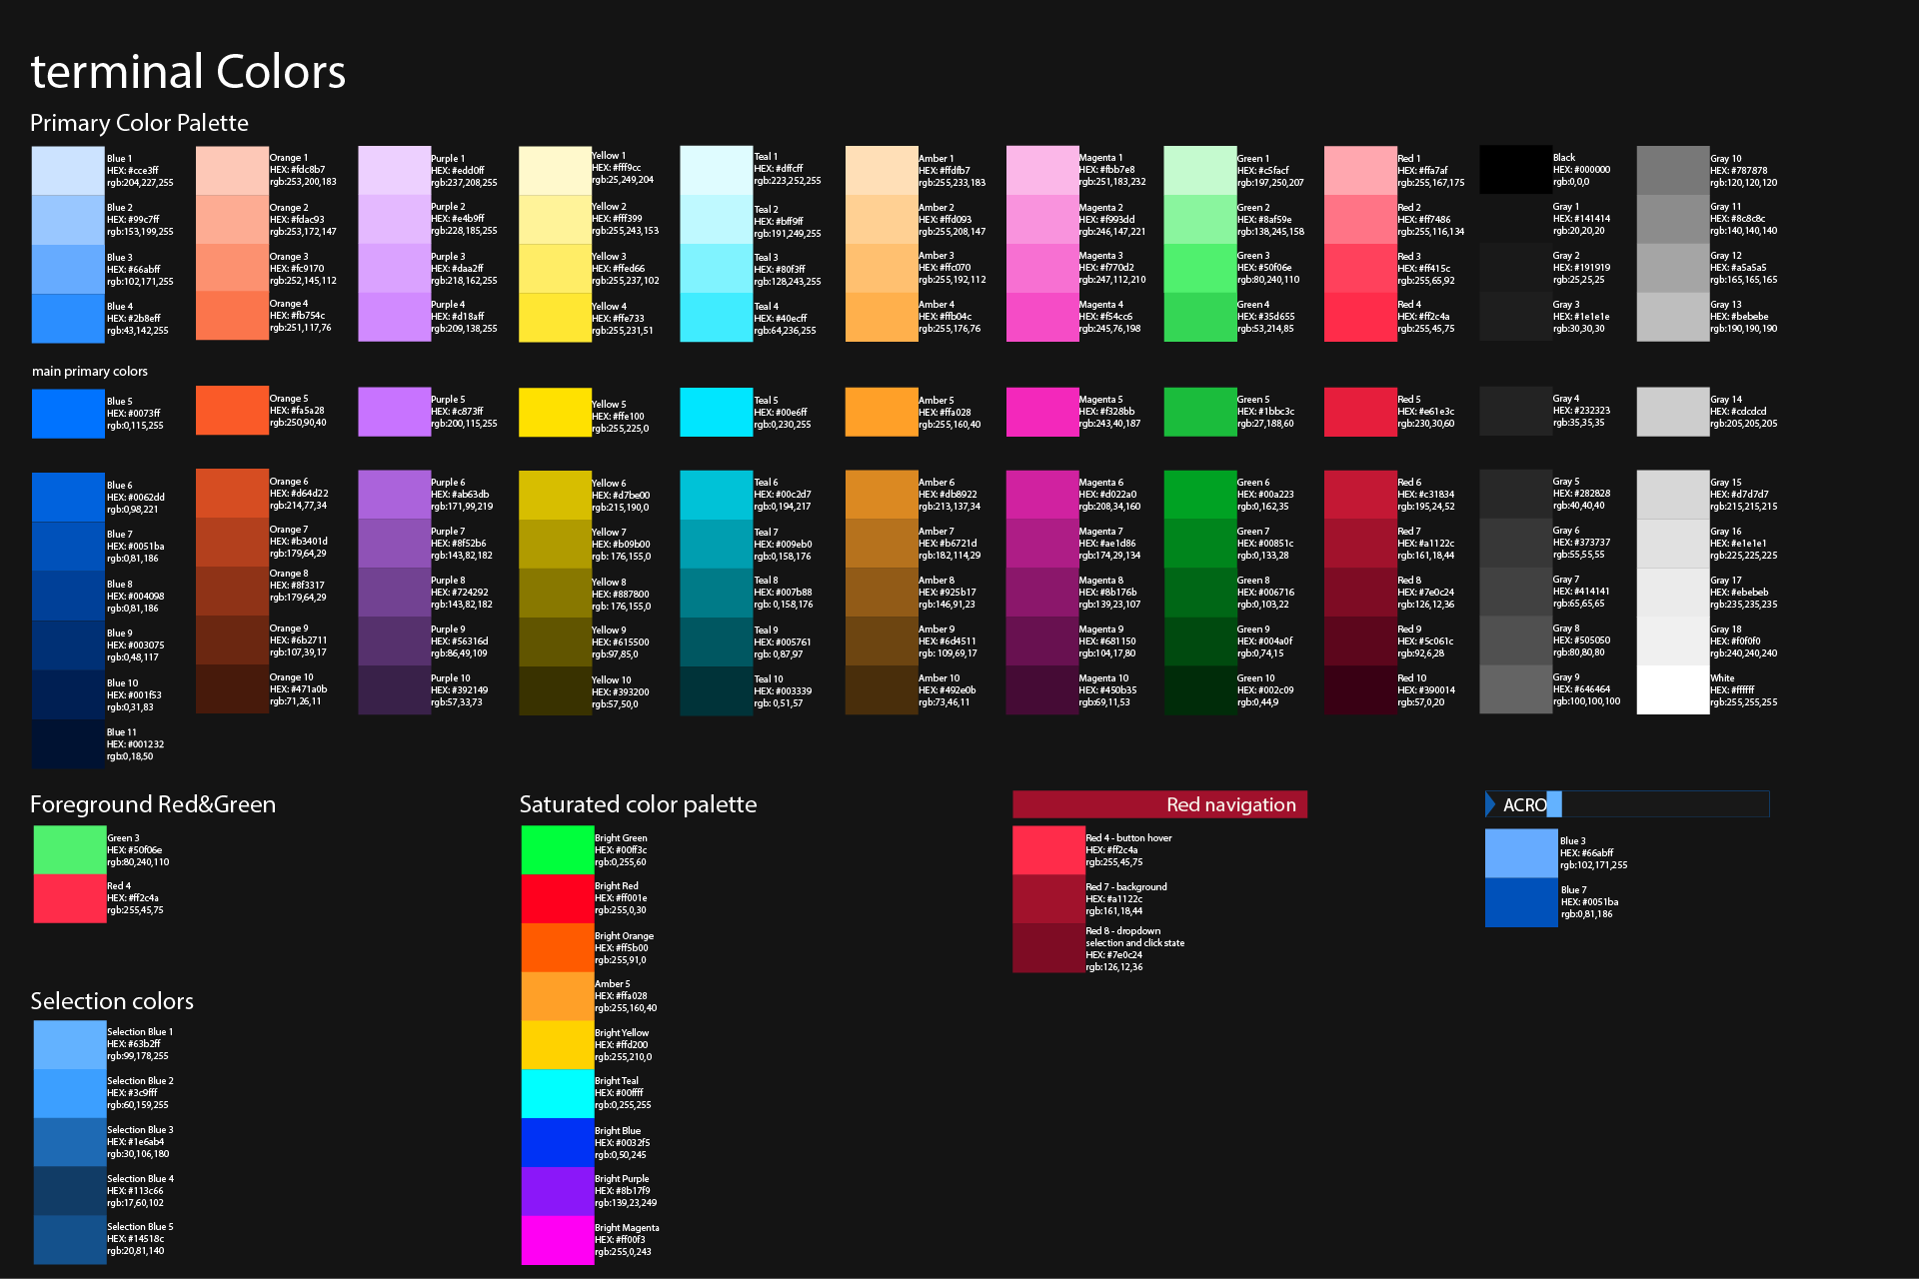Select the Bright Teal saturated swatch
Viewport: 1919px width, 1279px height.
coord(557,1093)
